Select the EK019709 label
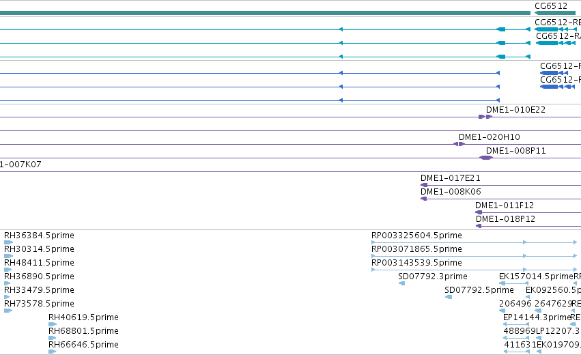 click(558, 345)
